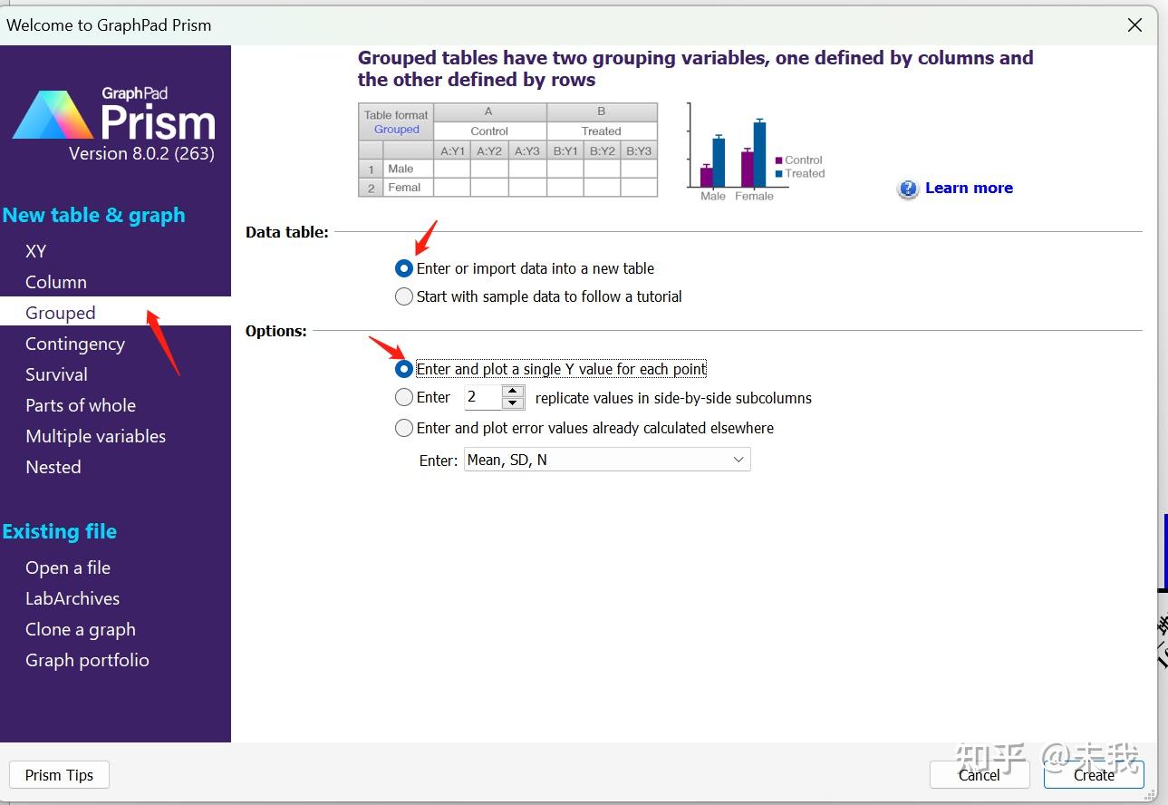Viewport: 1168px width, 805px height.
Task: Choose LabArchives option
Action: point(72,598)
